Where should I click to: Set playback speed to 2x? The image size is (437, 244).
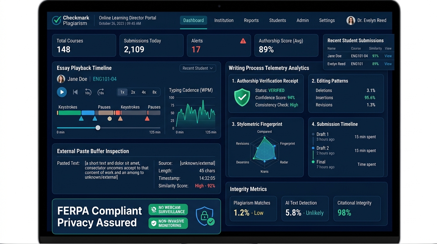click(x=133, y=92)
